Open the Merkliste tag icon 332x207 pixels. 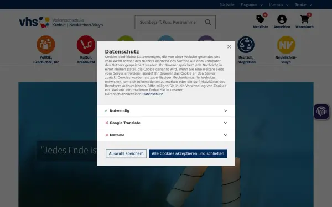coord(261,19)
